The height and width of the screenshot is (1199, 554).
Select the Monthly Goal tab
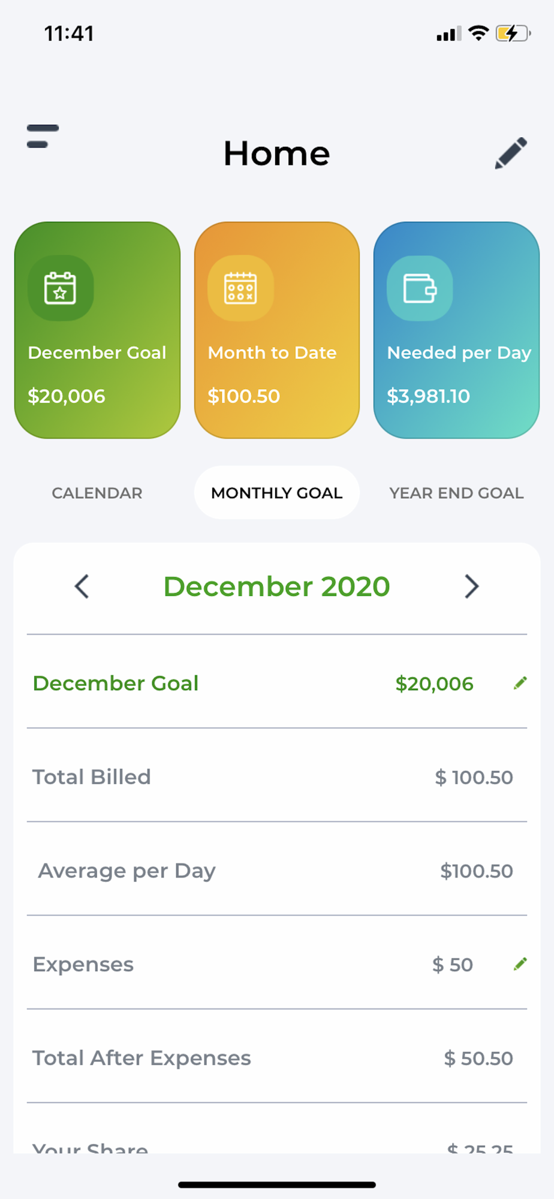(276, 493)
